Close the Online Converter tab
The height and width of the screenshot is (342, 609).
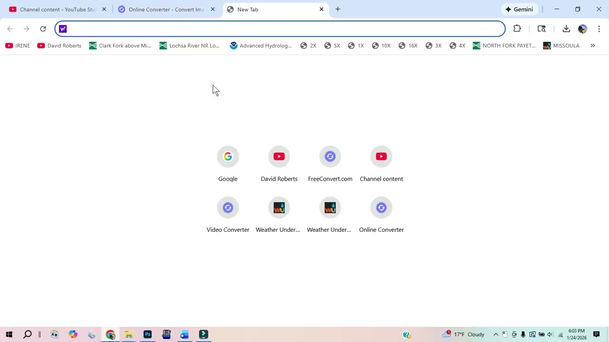[x=213, y=9]
